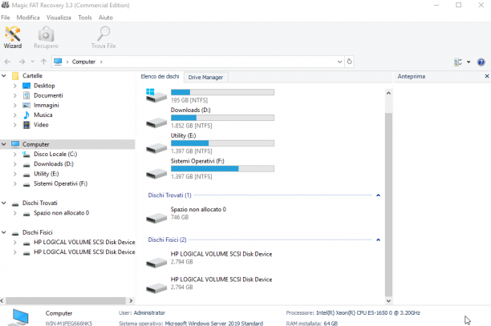Click the back navigation arrow
This screenshot has width=491, height=326.
pyautogui.click(x=7, y=62)
